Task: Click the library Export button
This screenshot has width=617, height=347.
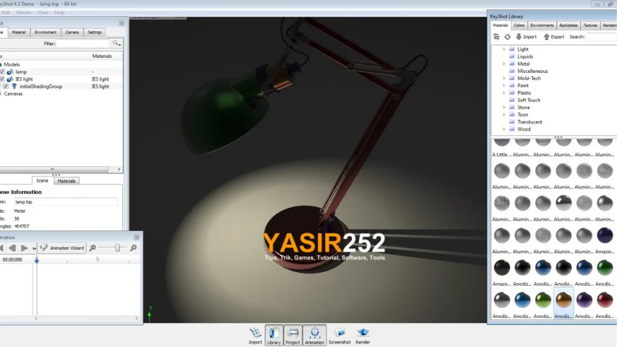Action: 554,37
